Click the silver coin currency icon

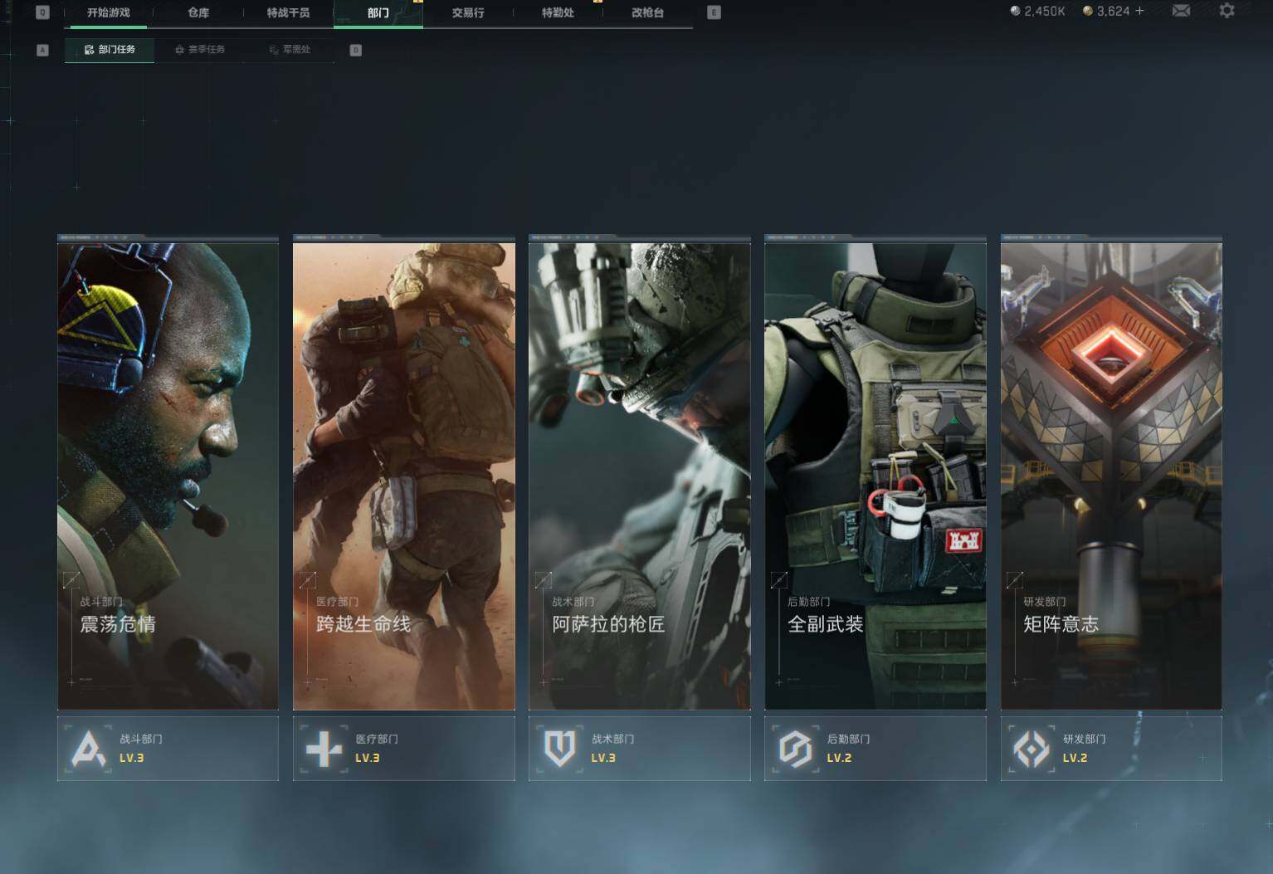tap(1015, 11)
